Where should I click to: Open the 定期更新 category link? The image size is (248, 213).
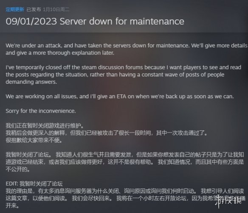pyautogui.click(x=15, y=9)
